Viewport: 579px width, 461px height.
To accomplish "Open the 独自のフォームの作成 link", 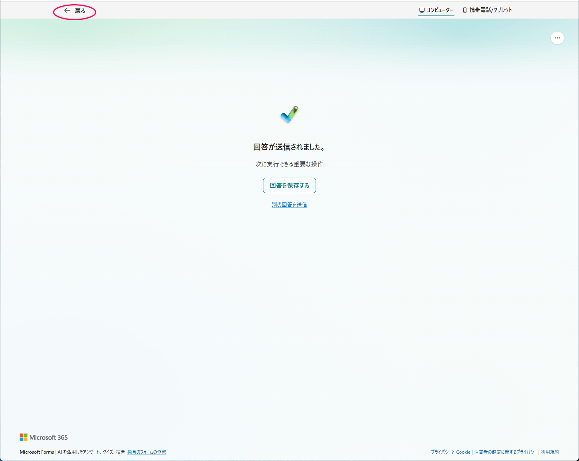I will click(147, 452).
